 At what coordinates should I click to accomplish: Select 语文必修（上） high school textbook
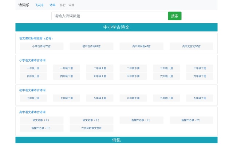pyautogui.click(x=42, y=120)
